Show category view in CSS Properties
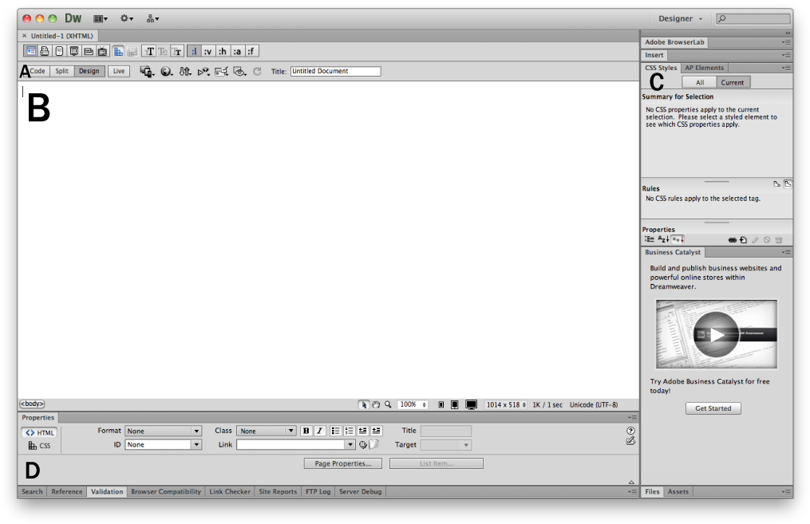The image size is (810, 524). coord(650,239)
